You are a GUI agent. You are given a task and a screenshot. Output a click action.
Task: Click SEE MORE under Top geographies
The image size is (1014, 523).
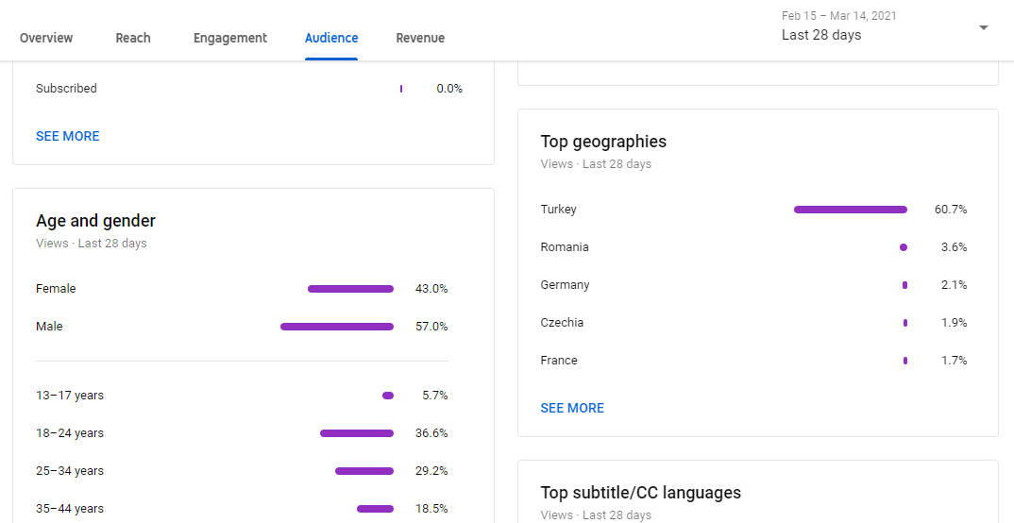(x=572, y=409)
